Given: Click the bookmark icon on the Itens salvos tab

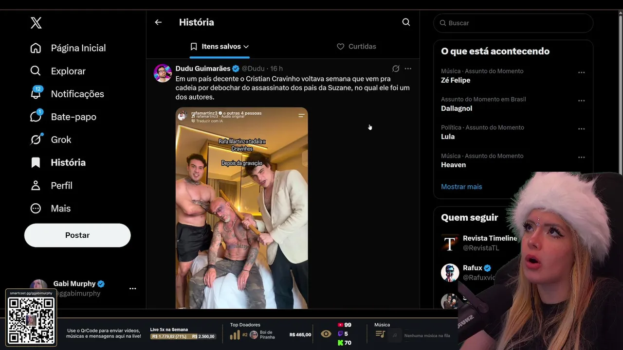Looking at the screenshot, I should pyautogui.click(x=194, y=47).
